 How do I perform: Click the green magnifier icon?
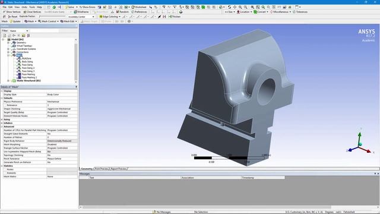coord(263,7)
